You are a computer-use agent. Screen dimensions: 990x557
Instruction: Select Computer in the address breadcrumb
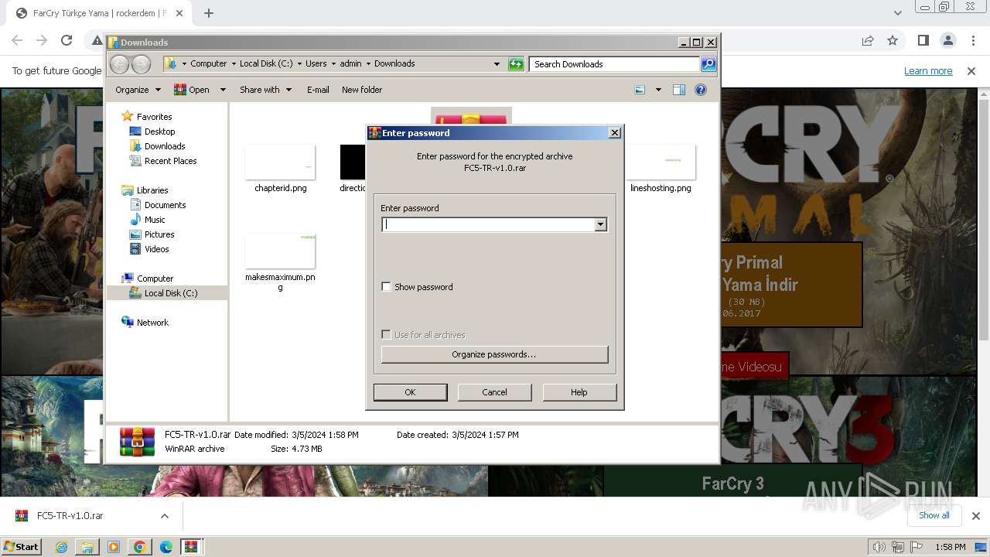209,64
